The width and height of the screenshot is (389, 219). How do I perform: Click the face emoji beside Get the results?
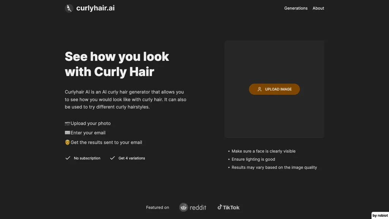(67, 143)
